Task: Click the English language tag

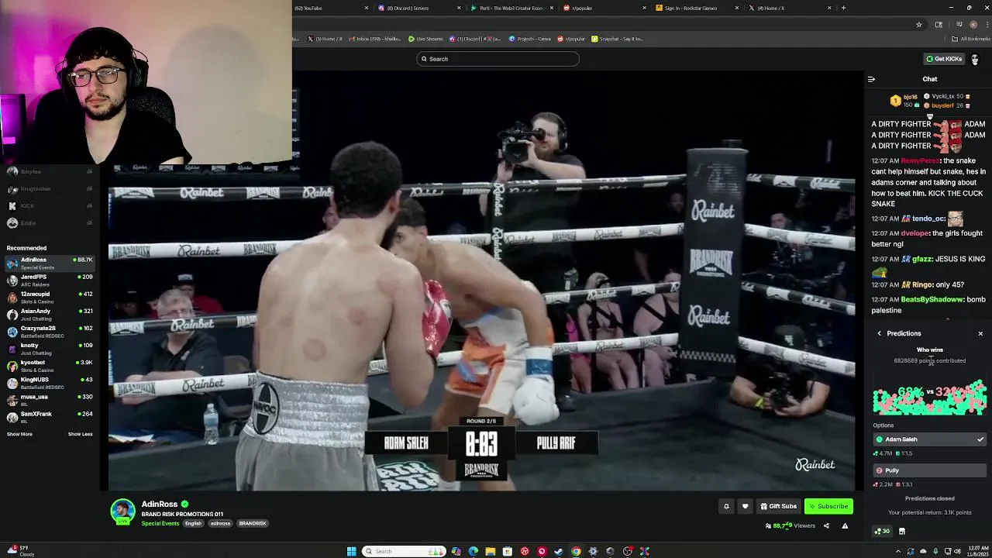Action: pos(193,523)
